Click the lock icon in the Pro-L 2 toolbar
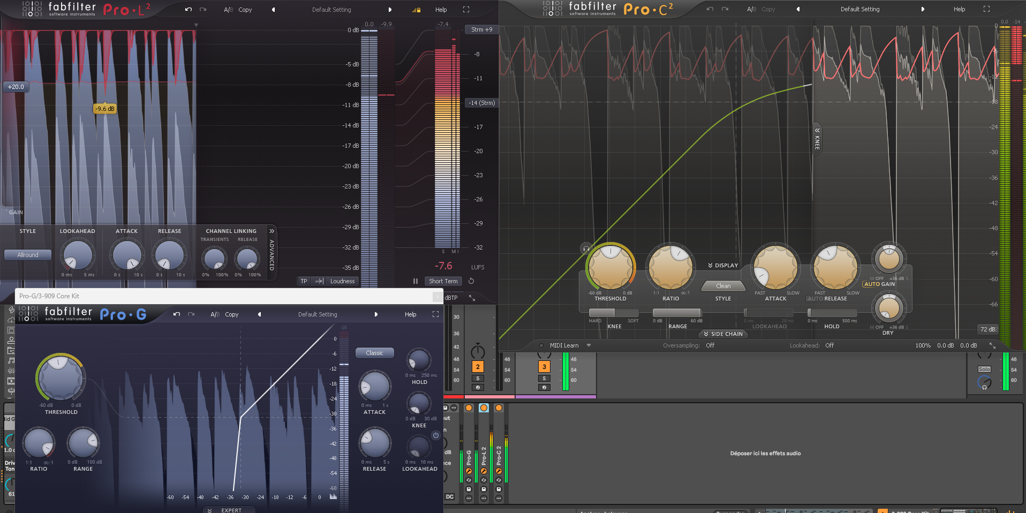 418,10
